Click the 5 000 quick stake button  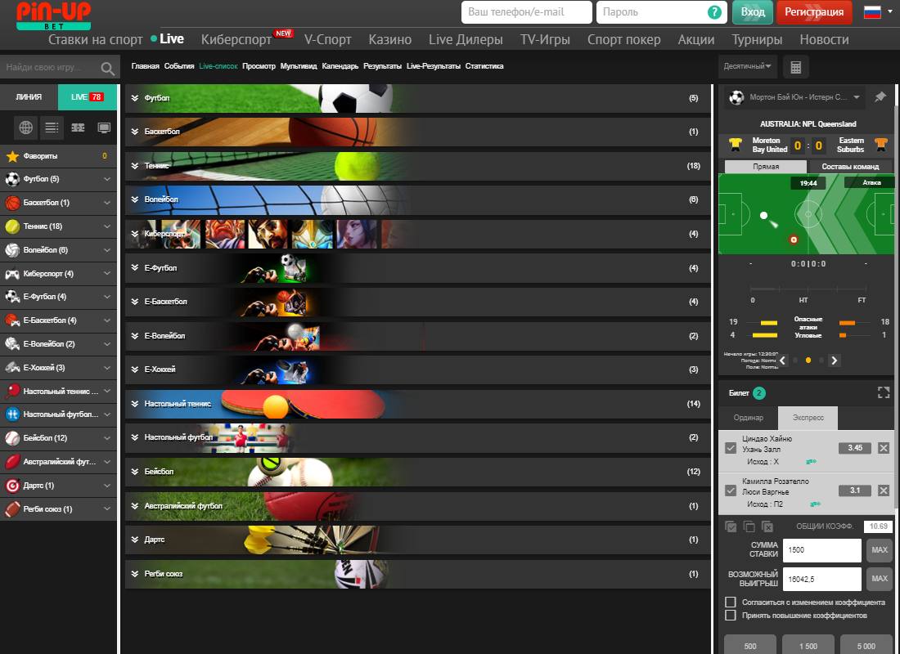coord(866,646)
